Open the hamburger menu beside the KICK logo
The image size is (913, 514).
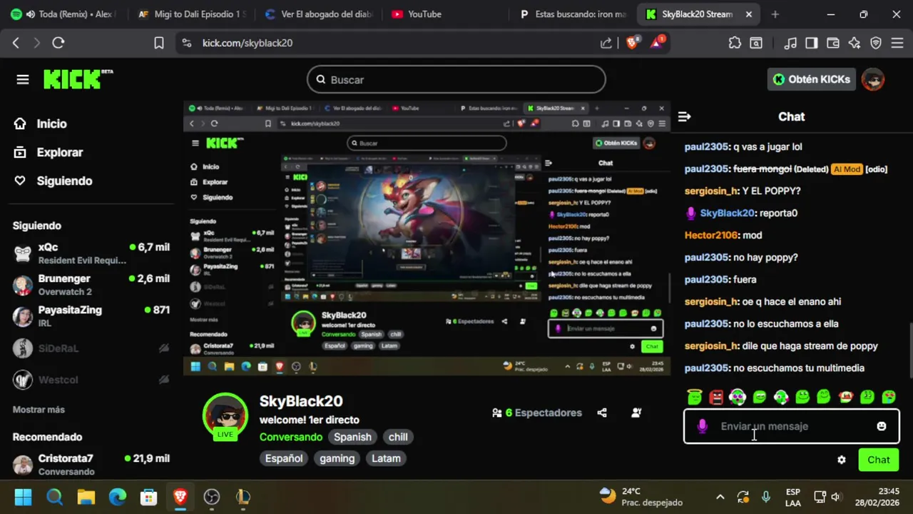pos(23,79)
